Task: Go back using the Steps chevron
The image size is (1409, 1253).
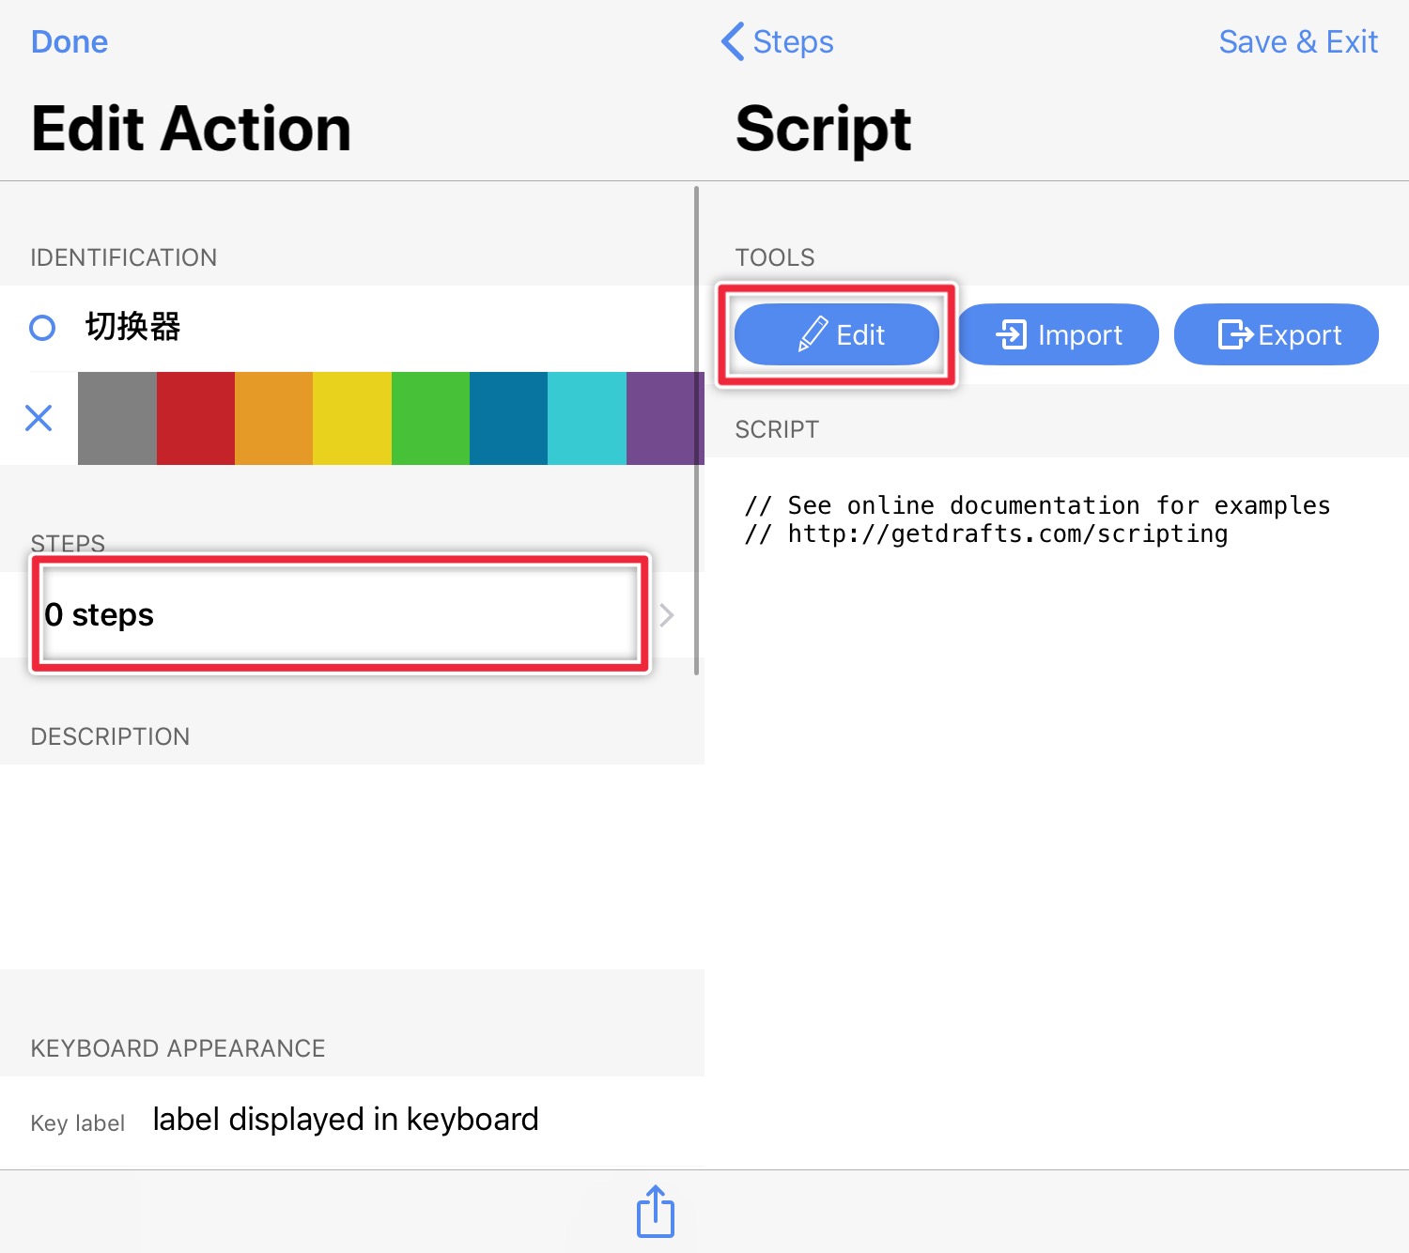Action: pyautogui.click(x=777, y=42)
